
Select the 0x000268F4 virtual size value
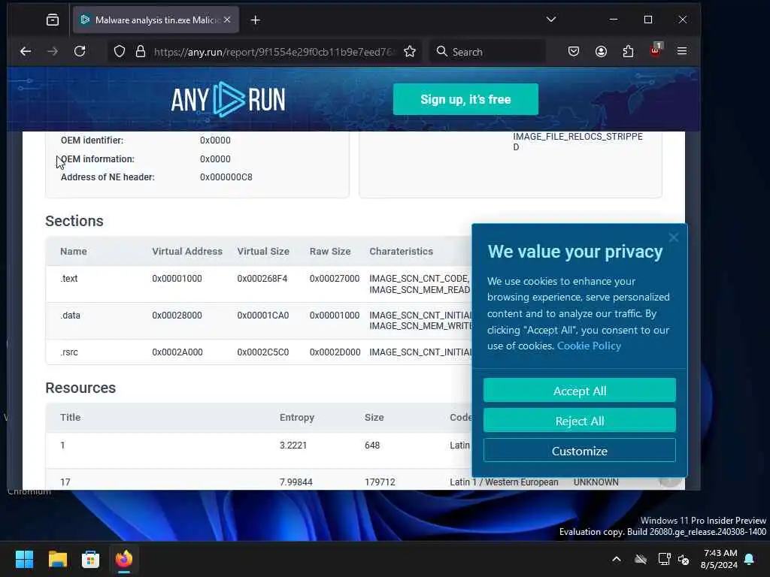tap(262, 278)
